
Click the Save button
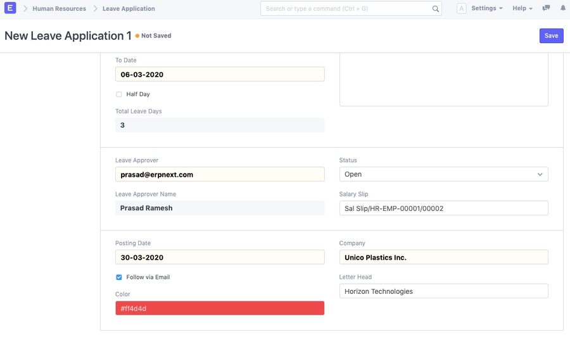click(551, 35)
